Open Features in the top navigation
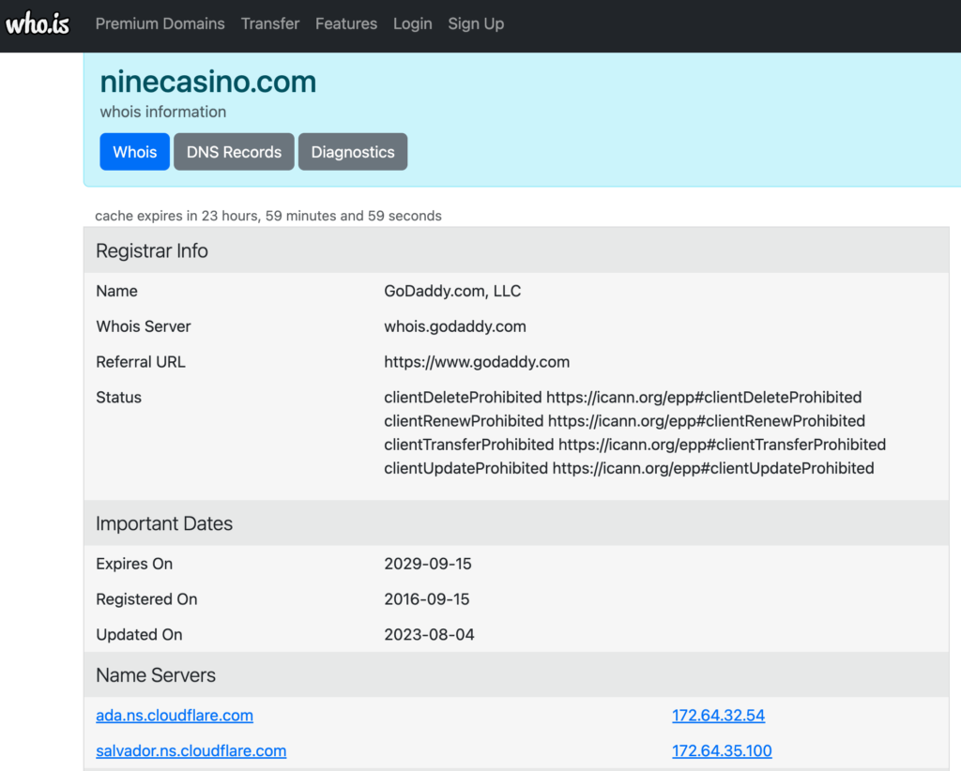This screenshot has height=771, width=961. click(x=346, y=24)
